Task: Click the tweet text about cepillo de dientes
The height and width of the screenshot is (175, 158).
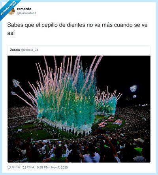Action: pyautogui.click(x=77, y=29)
